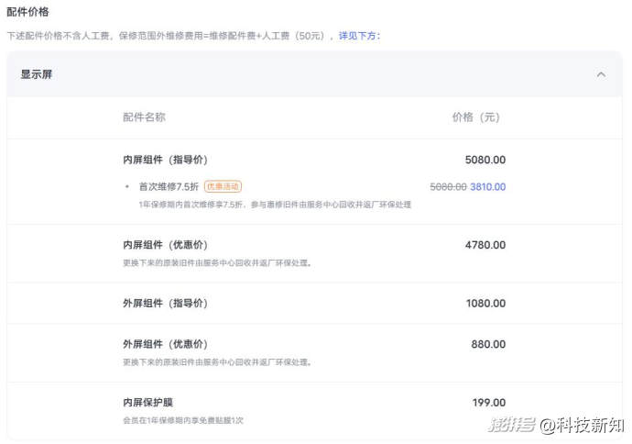Screen dimensions: 632x444
Task: Click the 199.00 price value
Action: (x=488, y=403)
